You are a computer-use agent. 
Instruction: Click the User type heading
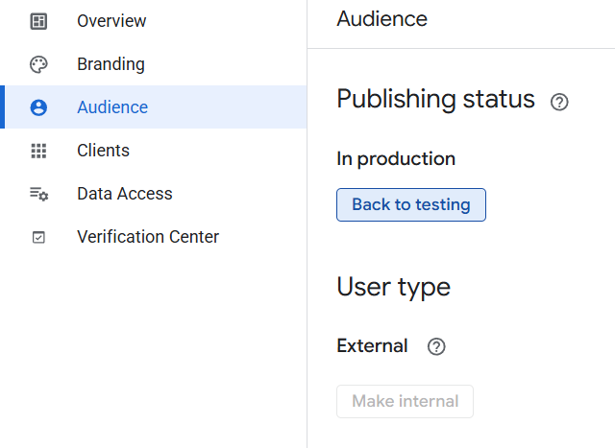(x=393, y=287)
